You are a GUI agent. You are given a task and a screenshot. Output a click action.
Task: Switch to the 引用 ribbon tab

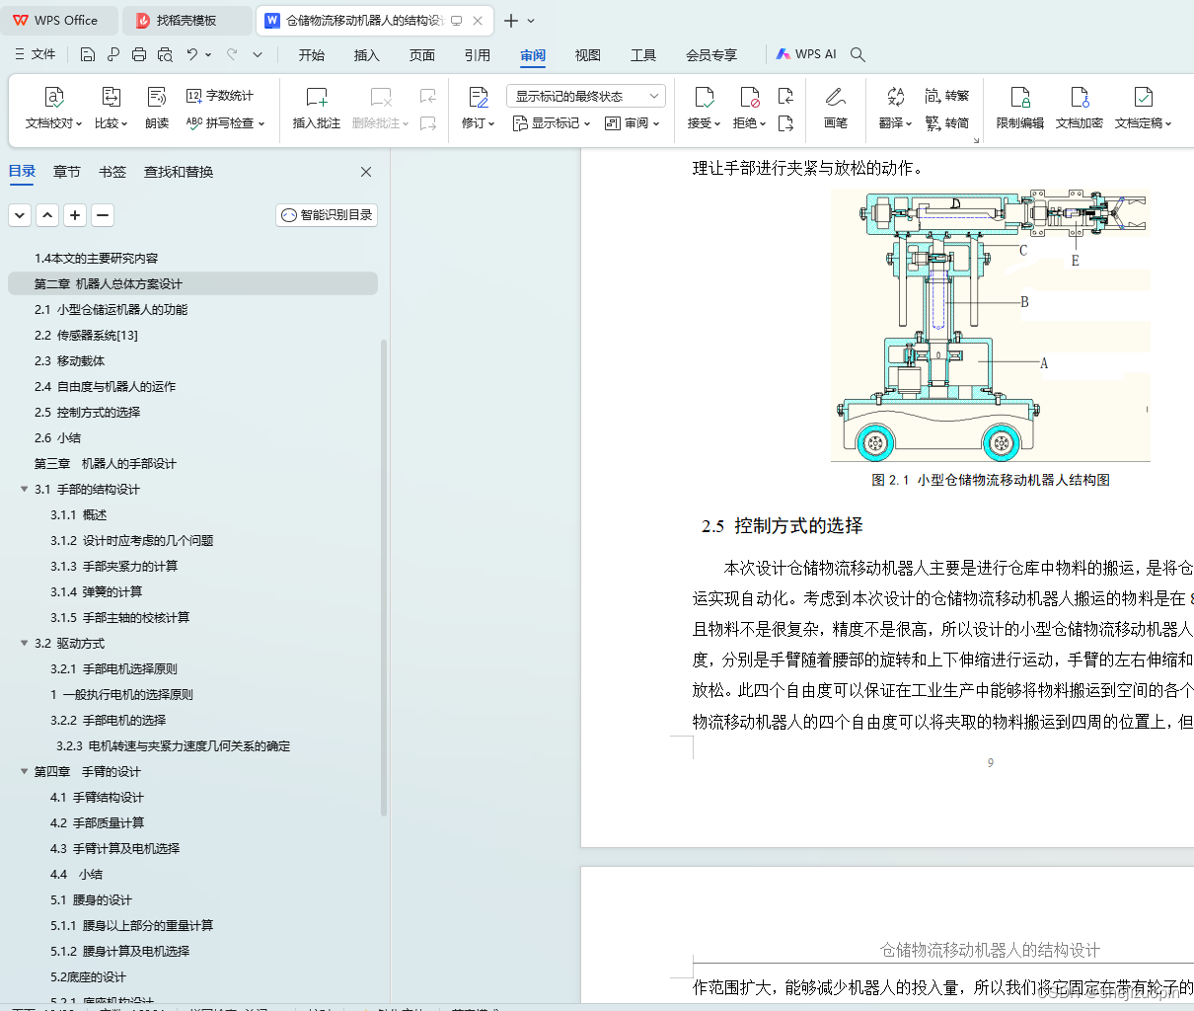pyautogui.click(x=478, y=55)
